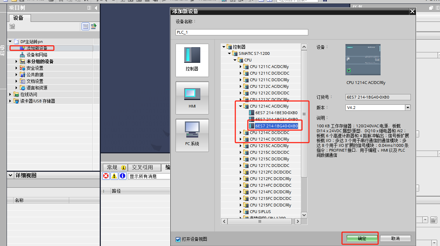Click project tree overview export icon
The image size is (440, 246).
[x=93, y=26]
